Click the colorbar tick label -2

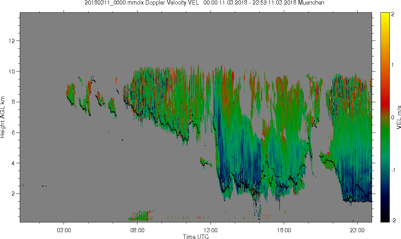[x=393, y=220]
